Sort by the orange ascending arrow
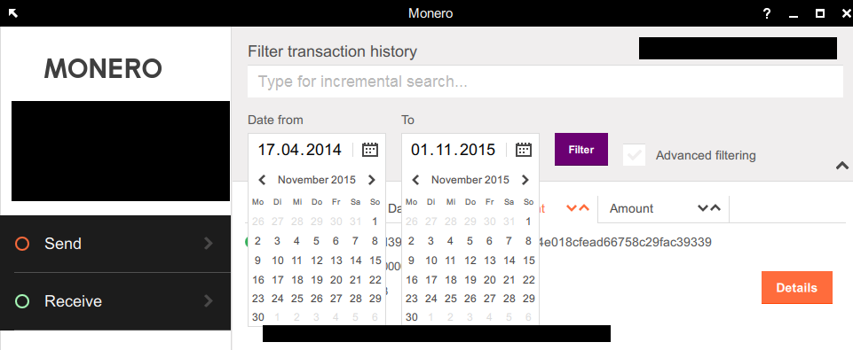 point(584,208)
